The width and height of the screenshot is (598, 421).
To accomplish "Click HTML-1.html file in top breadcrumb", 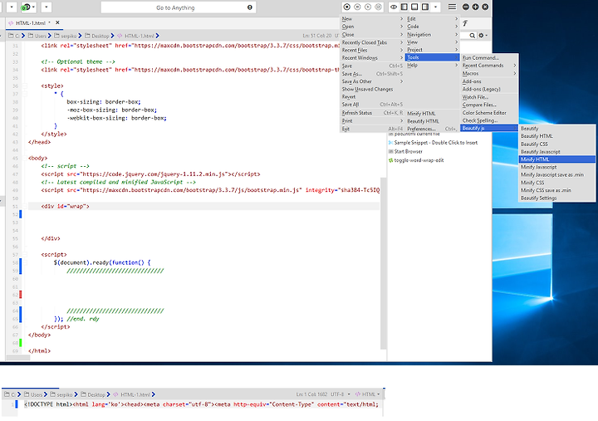I will (x=135, y=36).
